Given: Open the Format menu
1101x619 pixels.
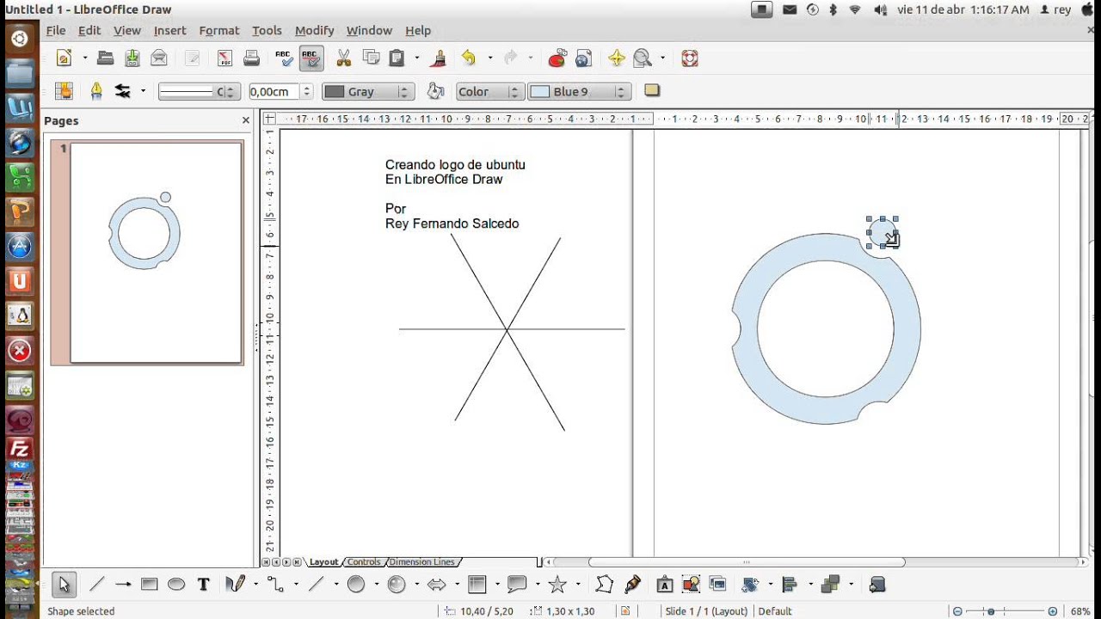Looking at the screenshot, I should 219,30.
